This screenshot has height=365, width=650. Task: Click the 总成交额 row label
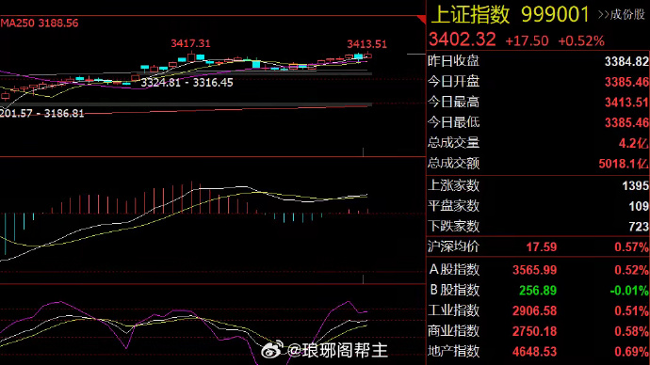[x=453, y=164]
